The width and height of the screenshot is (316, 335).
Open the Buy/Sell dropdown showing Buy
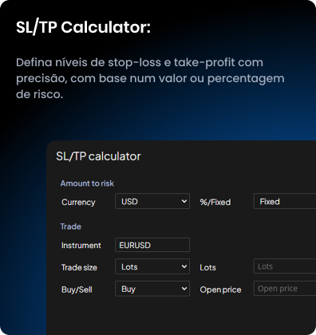pyautogui.click(x=152, y=289)
